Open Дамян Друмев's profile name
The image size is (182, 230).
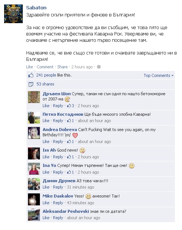point(59,181)
